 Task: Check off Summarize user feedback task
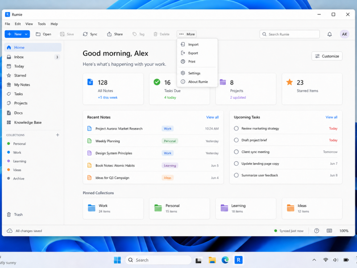tap(236, 175)
